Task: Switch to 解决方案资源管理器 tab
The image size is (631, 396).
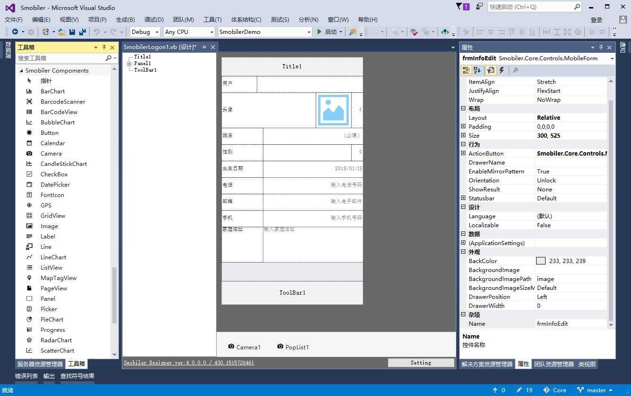Action: tap(487, 364)
